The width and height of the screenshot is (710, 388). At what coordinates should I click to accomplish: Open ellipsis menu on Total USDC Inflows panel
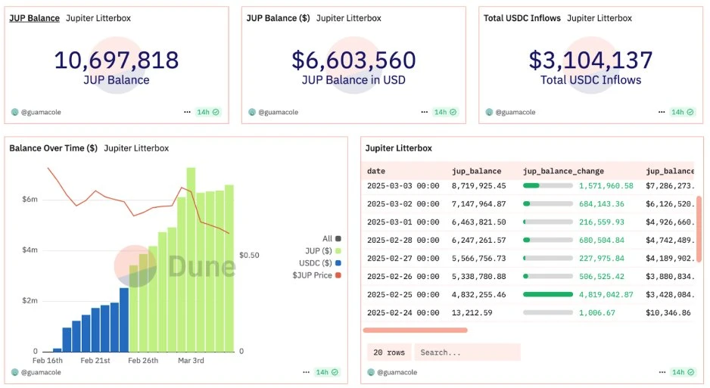pyautogui.click(x=662, y=112)
